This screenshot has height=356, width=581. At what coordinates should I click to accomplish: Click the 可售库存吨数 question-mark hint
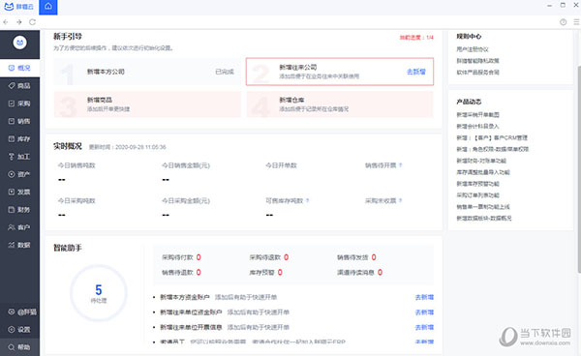coord(308,201)
